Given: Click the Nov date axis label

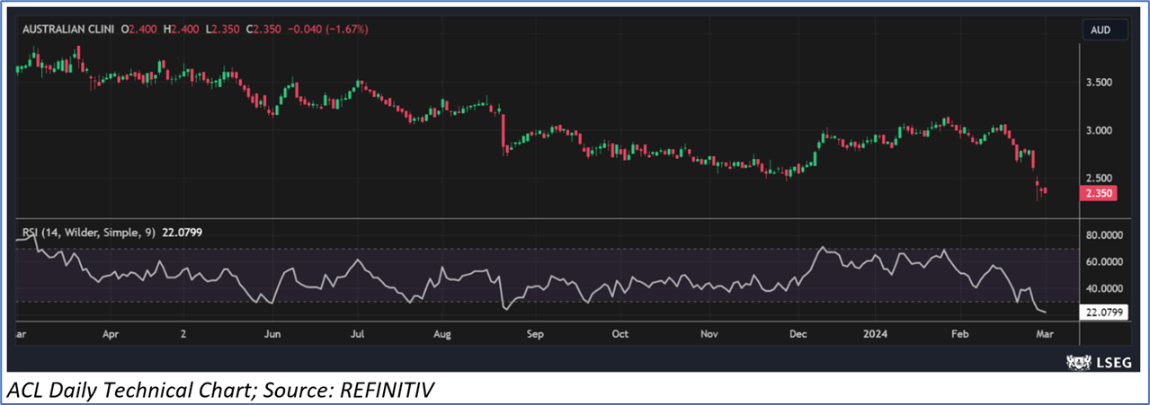Looking at the screenshot, I should tap(709, 334).
